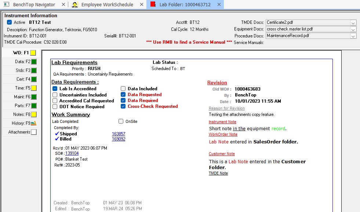
Task: Expand the TMDE Docs dropdown
Action: [353, 23]
